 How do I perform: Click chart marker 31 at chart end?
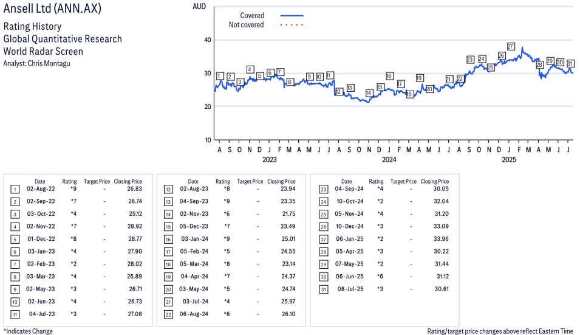(570, 64)
